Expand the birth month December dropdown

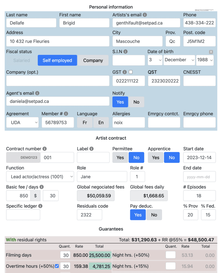coord(179,60)
